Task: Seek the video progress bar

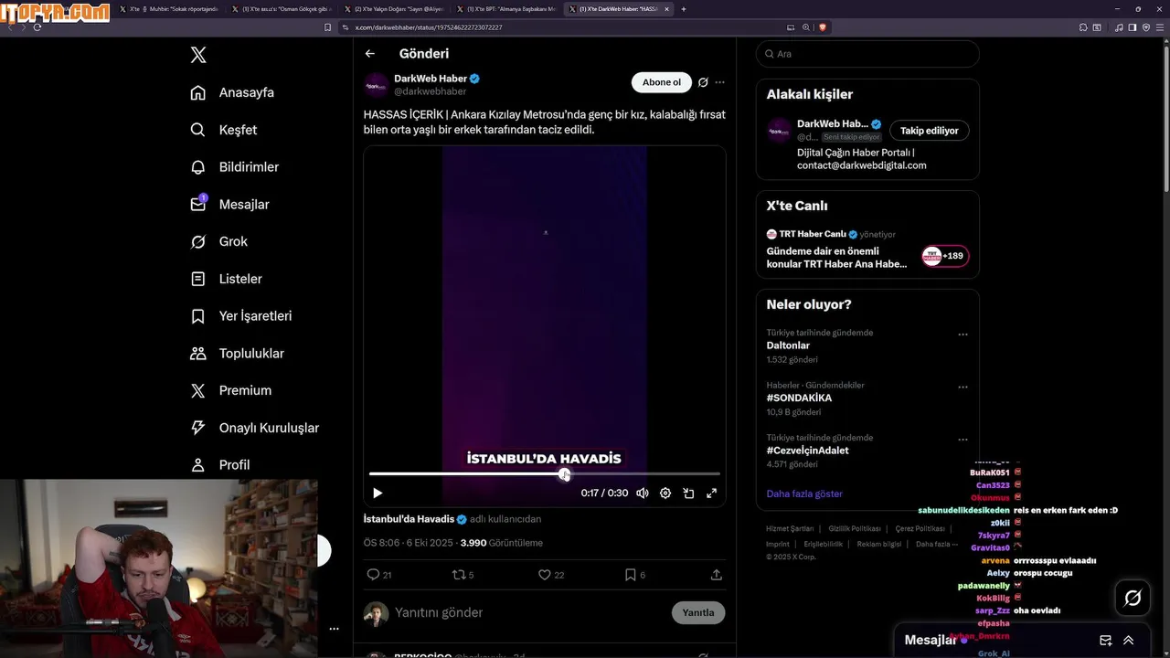Action: [x=545, y=474]
